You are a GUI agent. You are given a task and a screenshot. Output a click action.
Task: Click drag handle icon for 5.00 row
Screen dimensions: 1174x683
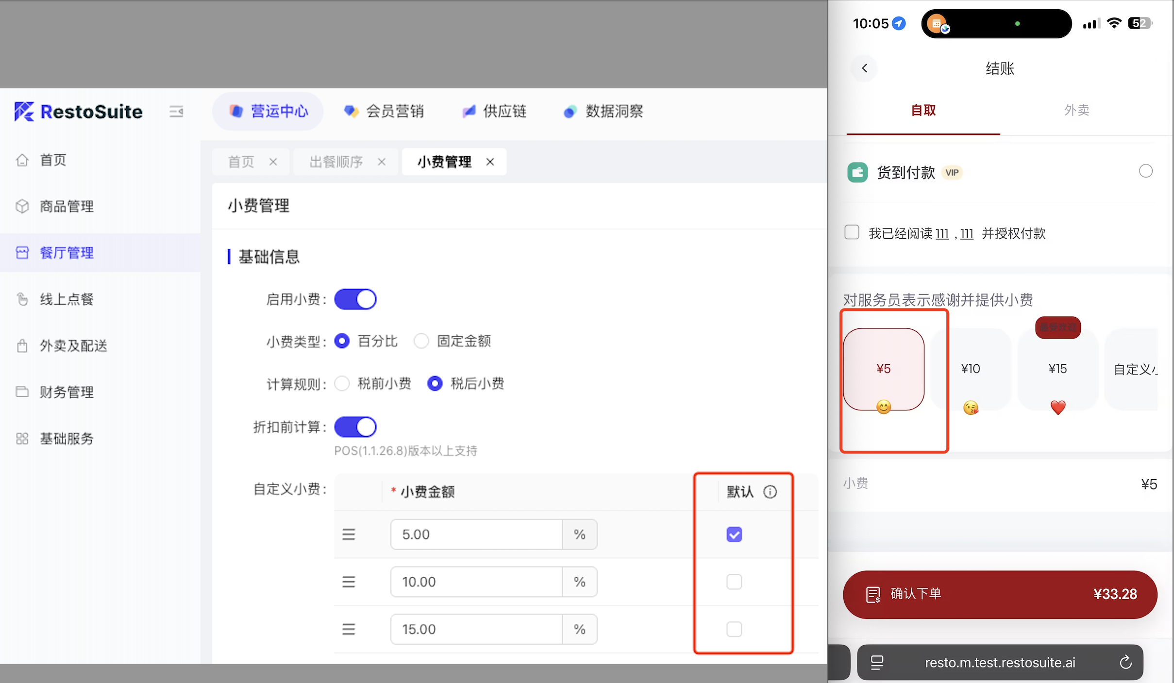point(349,535)
